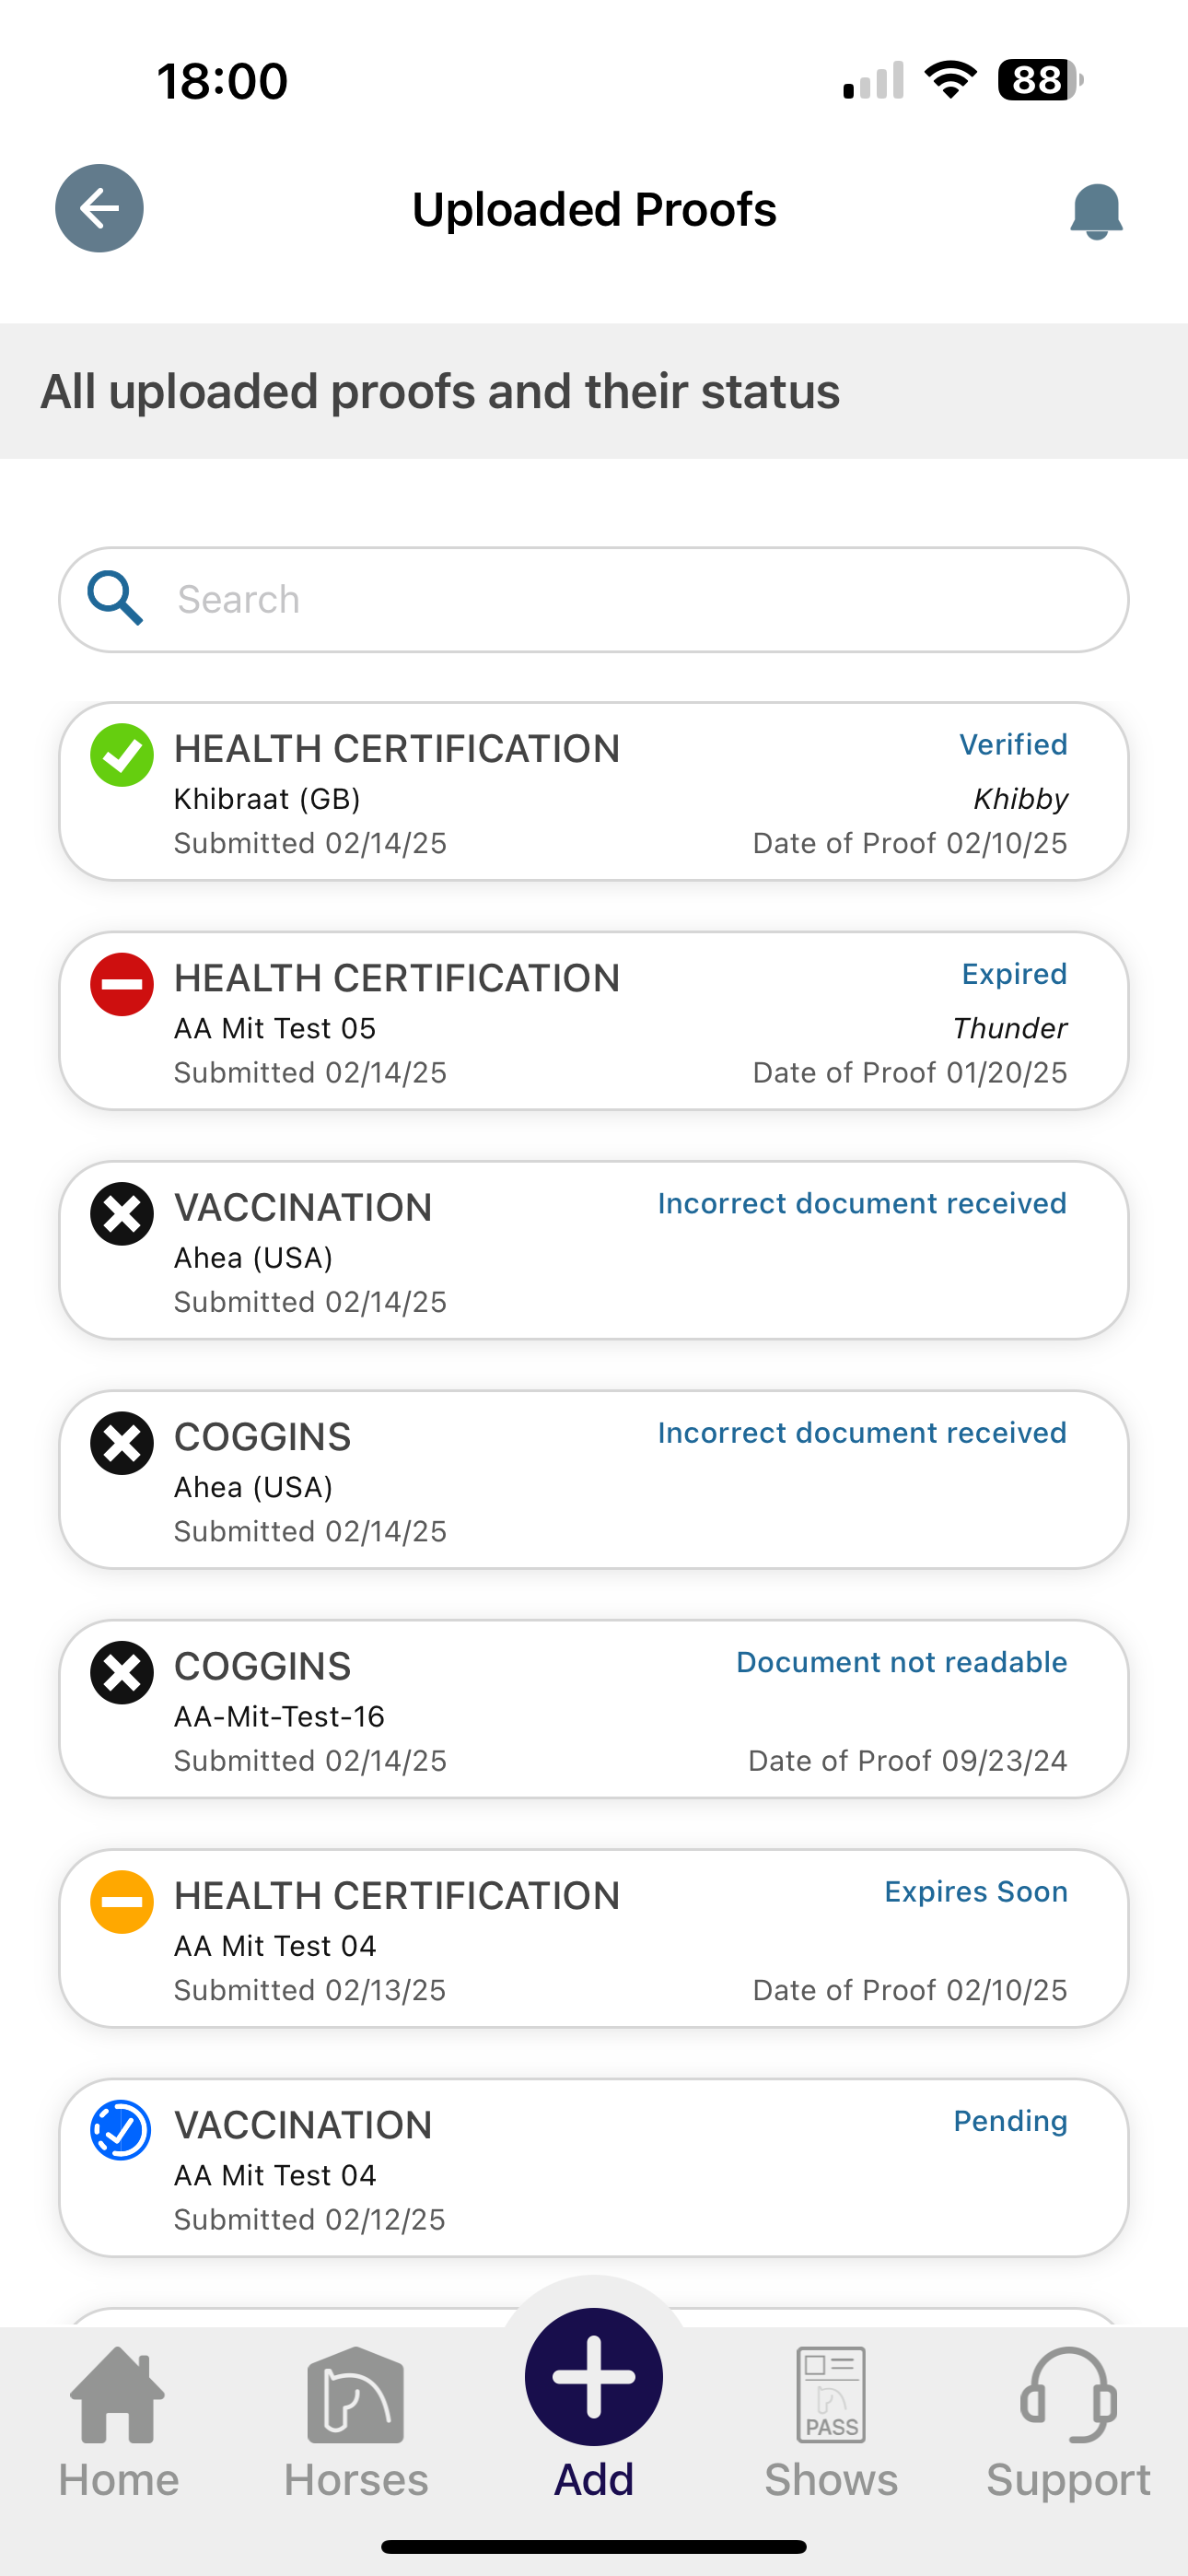Screen dimensions: 1188x2576
Task: Click the search magnifier icon
Action: tap(115, 598)
